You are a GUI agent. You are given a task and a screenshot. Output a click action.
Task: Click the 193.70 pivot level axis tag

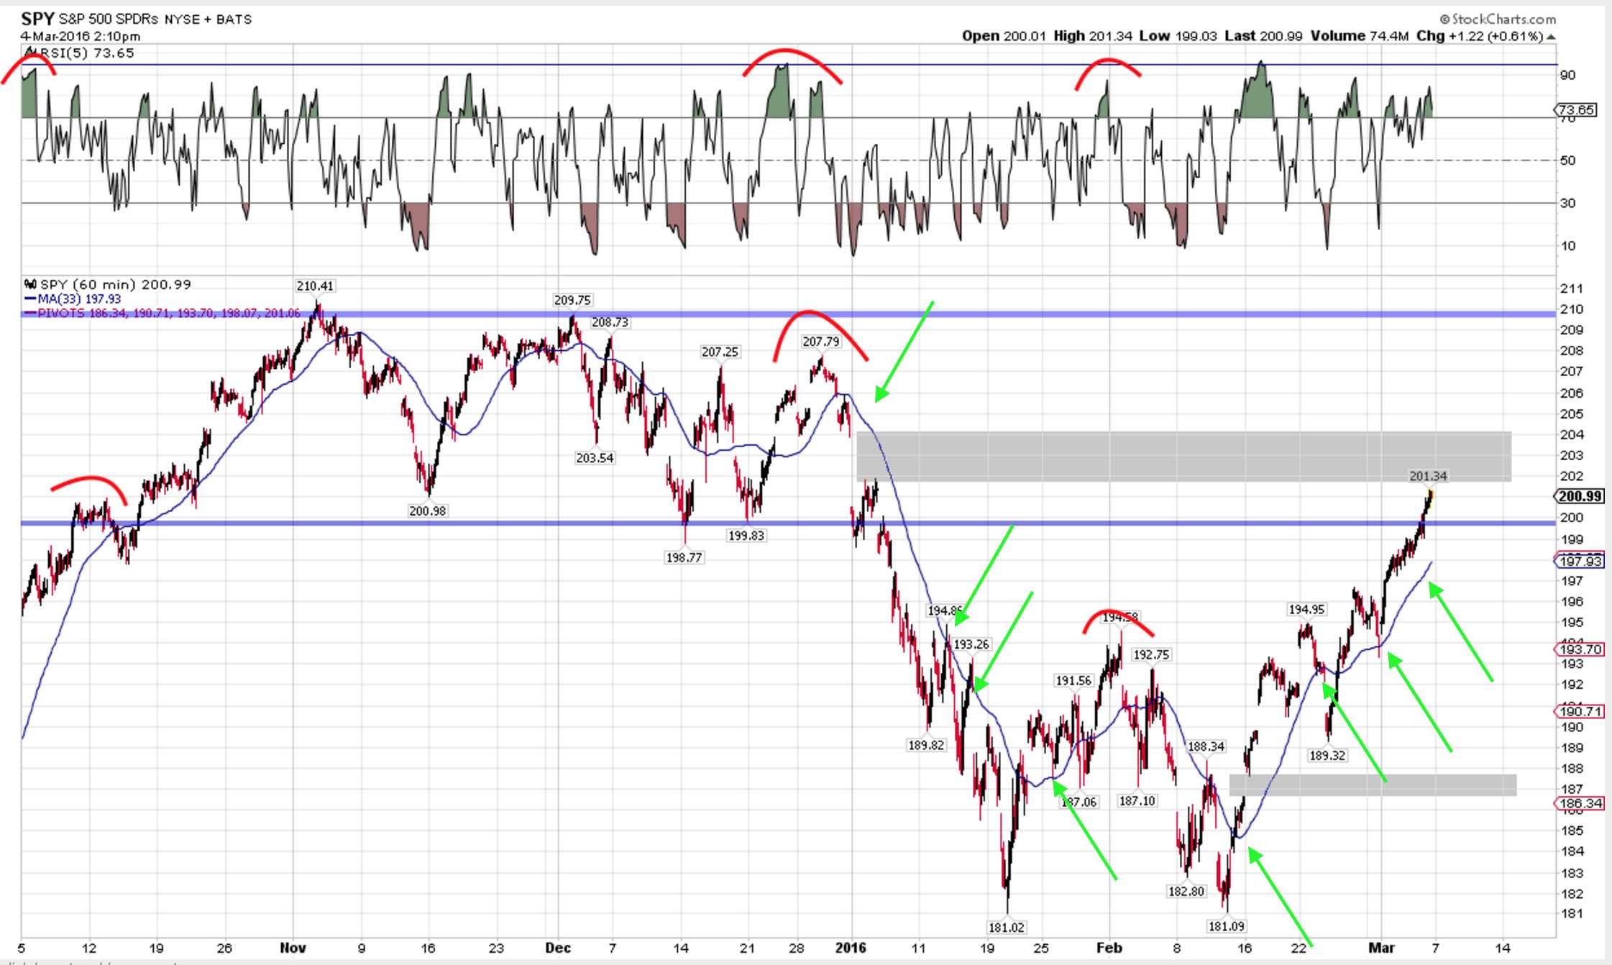pyautogui.click(x=1579, y=649)
